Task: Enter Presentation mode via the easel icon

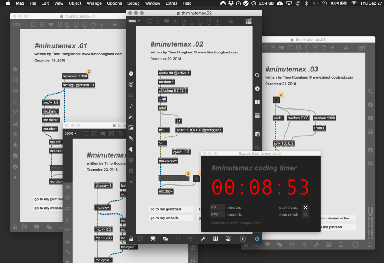Action: pos(153,239)
